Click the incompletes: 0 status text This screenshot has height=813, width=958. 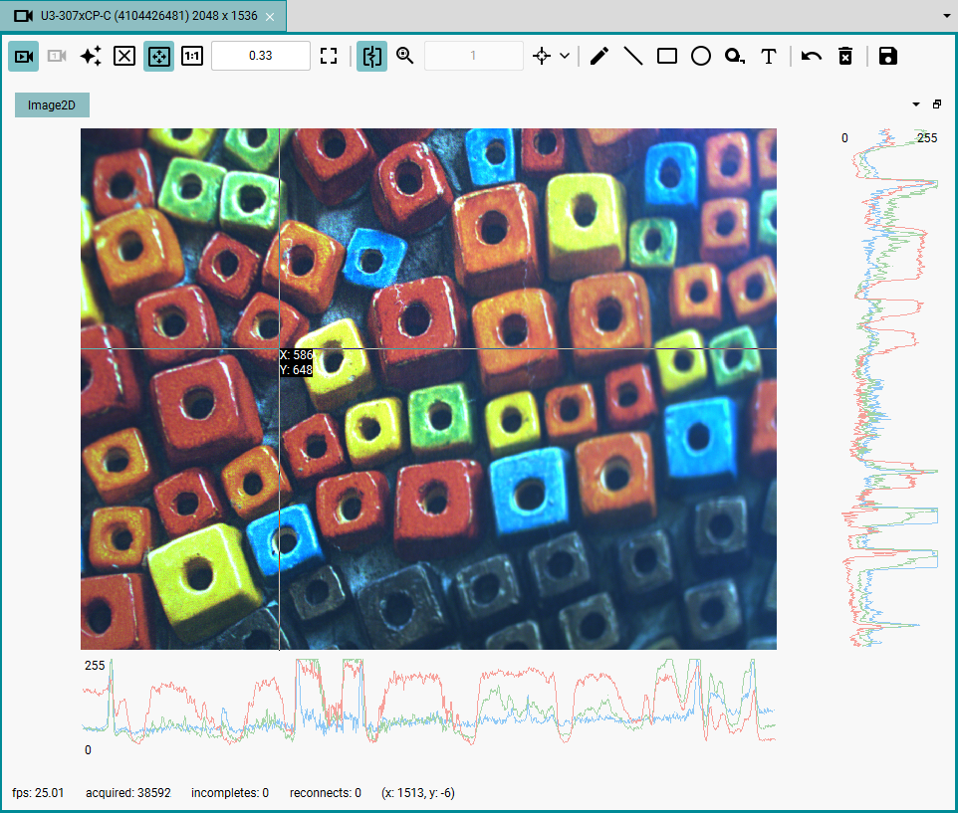230,793
